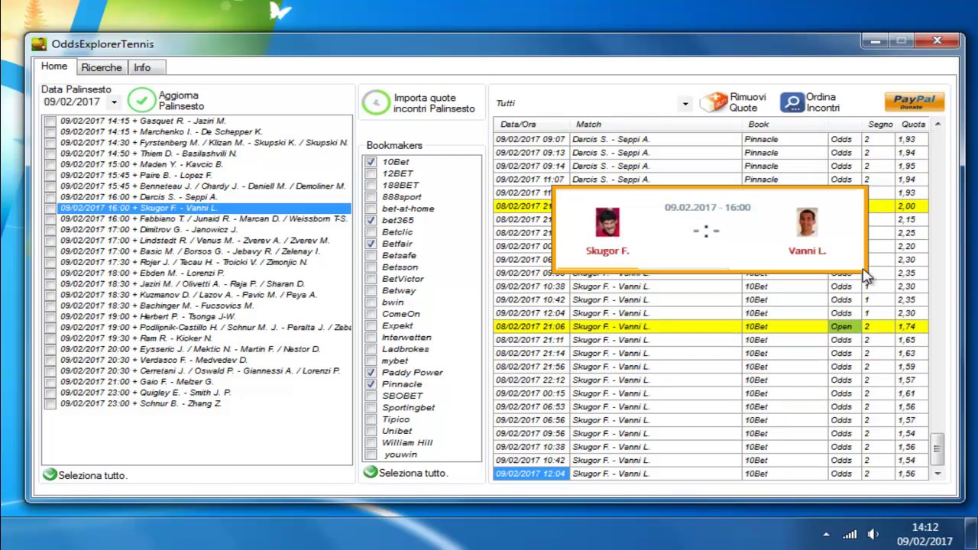
Task: Sort by the Book column header
Action: (x=785, y=125)
